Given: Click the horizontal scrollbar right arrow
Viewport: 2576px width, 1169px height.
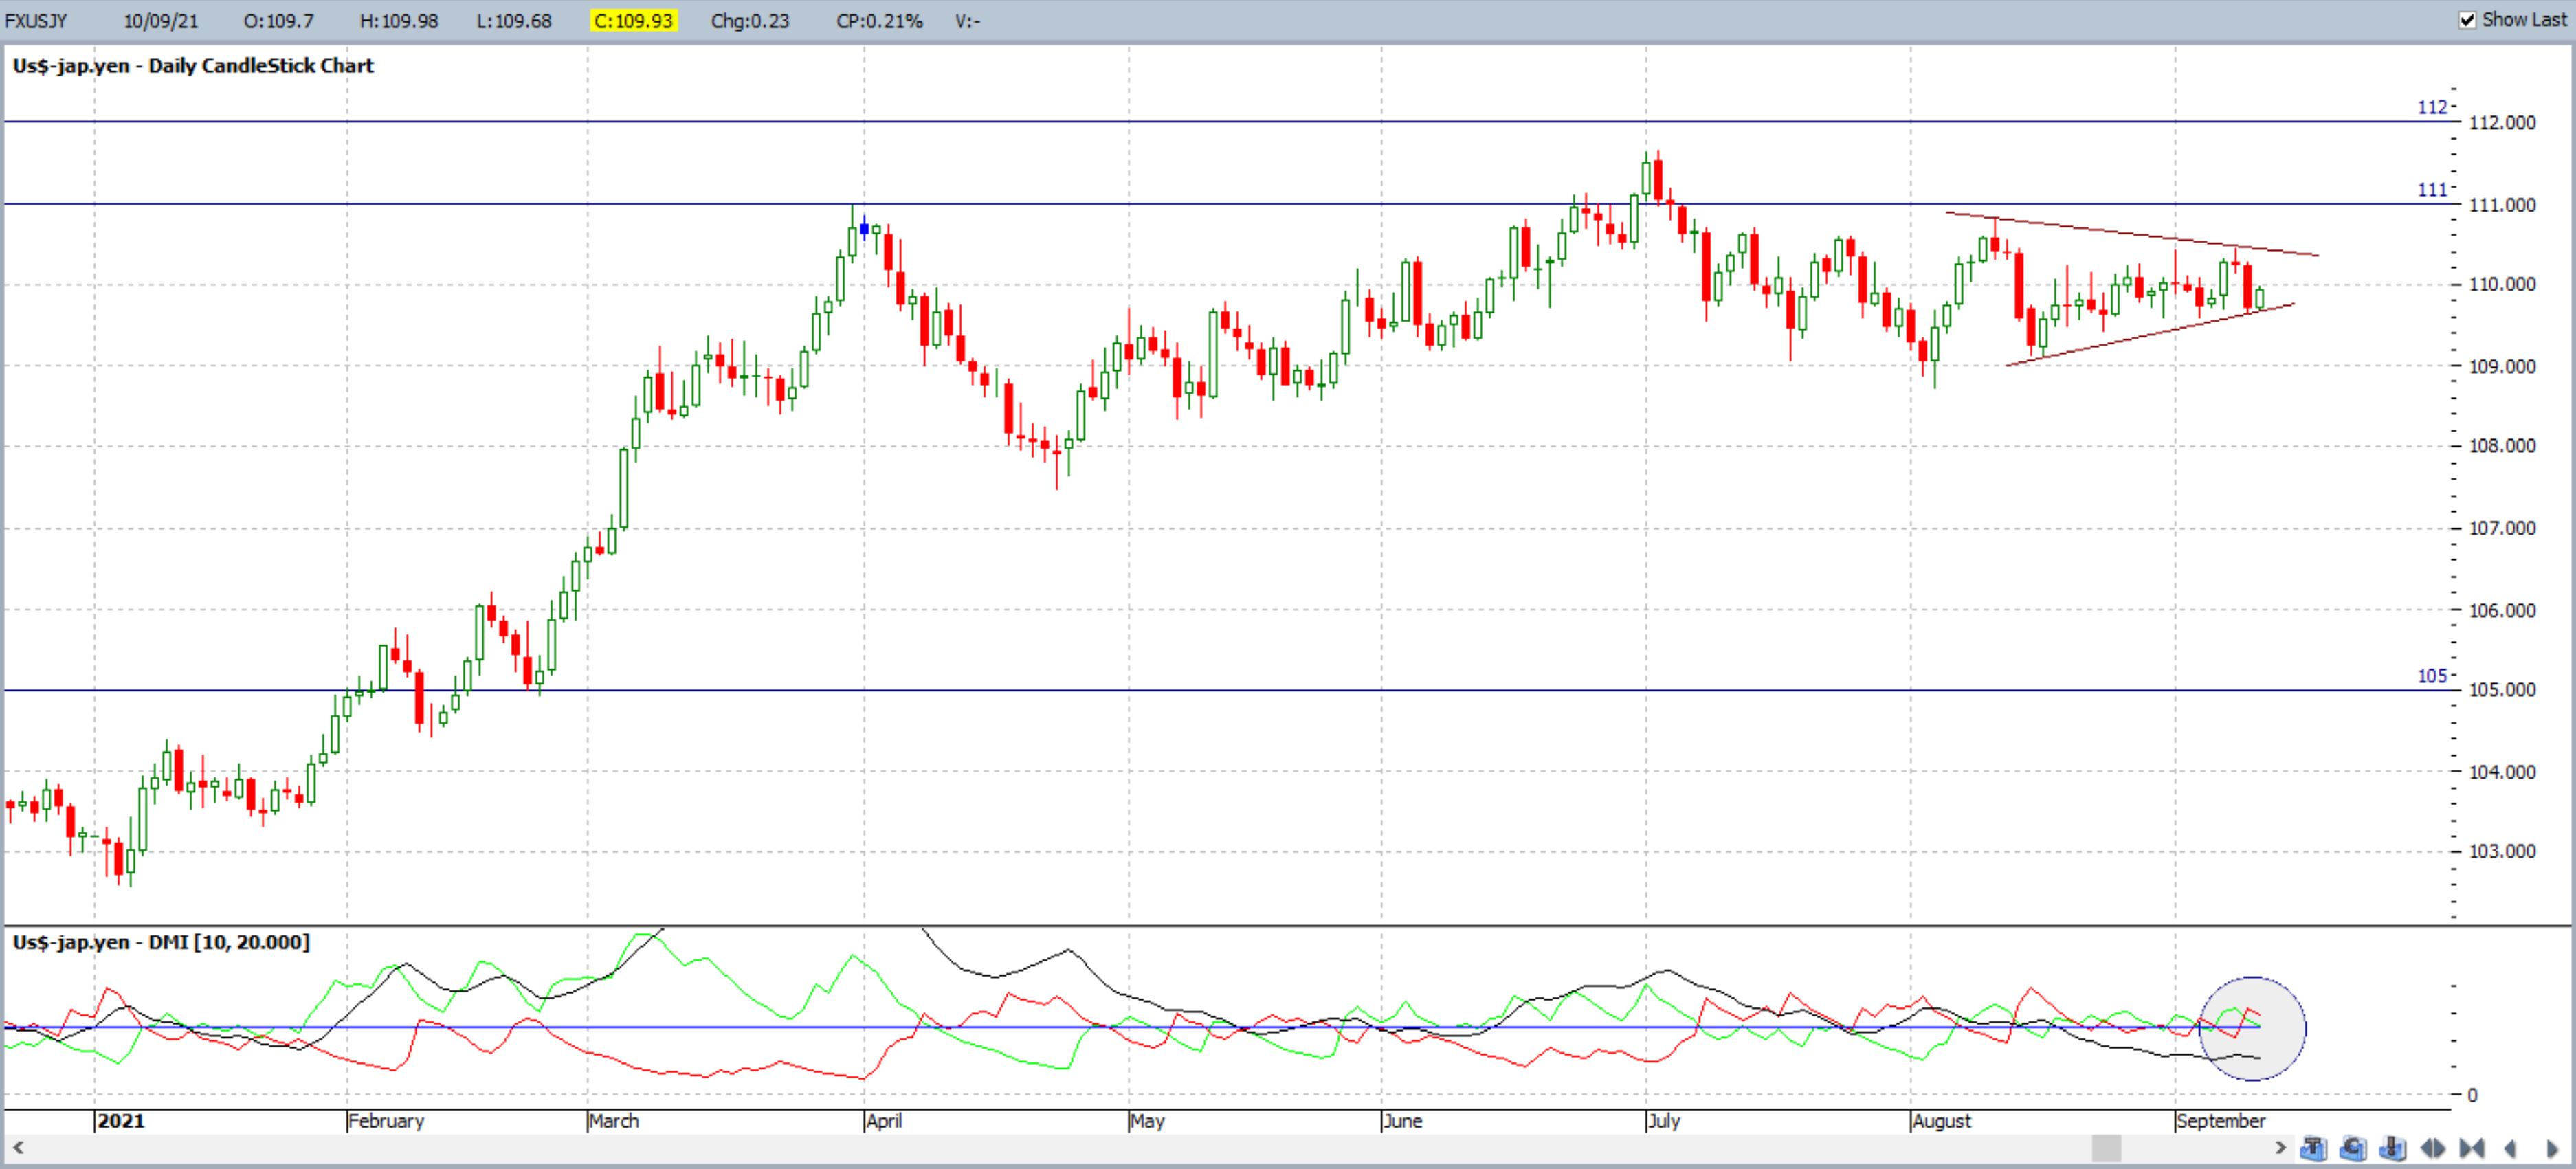Looking at the screenshot, I should click(2280, 1147).
